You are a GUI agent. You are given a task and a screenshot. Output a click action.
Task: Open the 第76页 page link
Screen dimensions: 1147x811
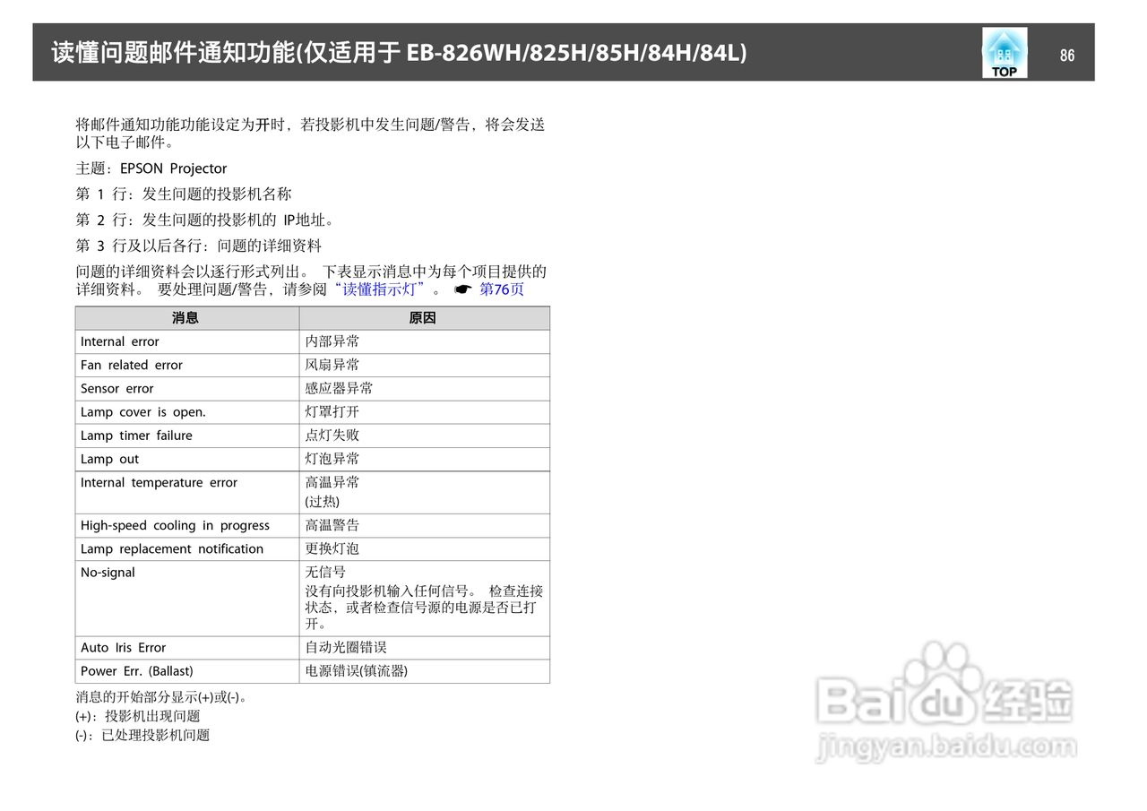(501, 289)
